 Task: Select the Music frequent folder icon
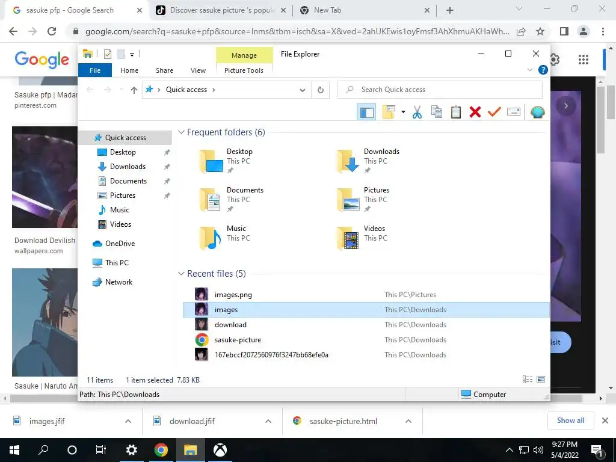point(211,238)
